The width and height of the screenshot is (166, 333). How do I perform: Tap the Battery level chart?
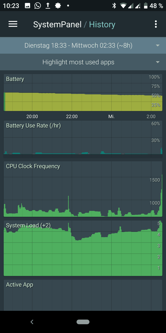tap(83, 92)
